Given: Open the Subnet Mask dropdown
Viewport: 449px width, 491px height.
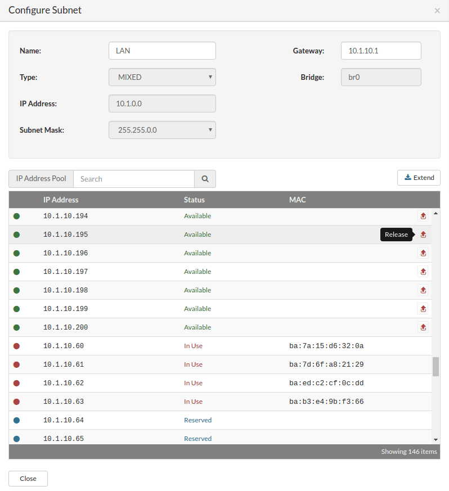Looking at the screenshot, I should point(162,130).
